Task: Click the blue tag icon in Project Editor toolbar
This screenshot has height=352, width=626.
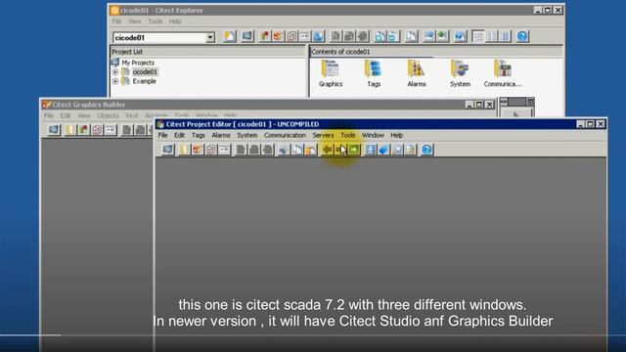Action: pyautogui.click(x=383, y=150)
